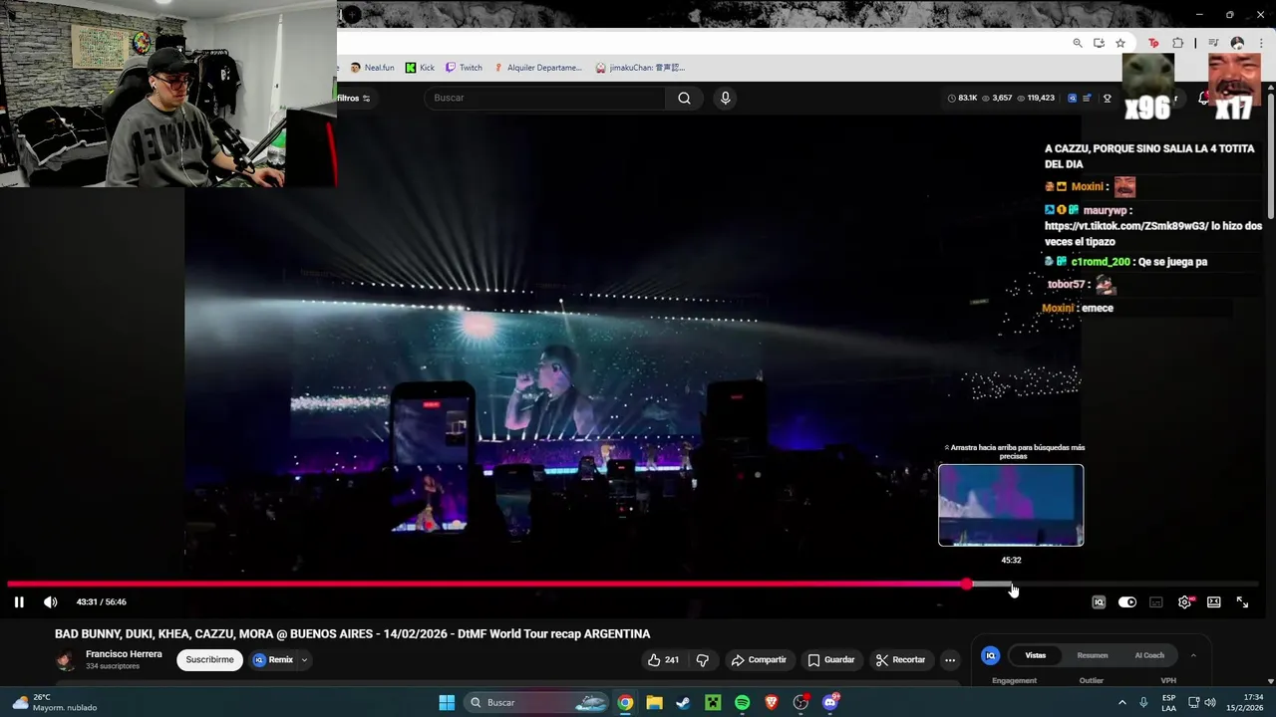
Task: Click c1romd_200 username in chat
Action: [1101, 262]
